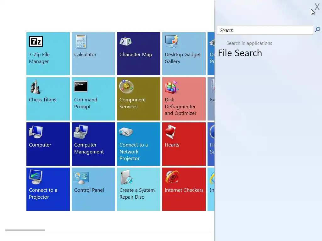This screenshot has width=322, height=241.
Task: Open Disk Defragmenter and Optimizer icon
Action: 171,87
